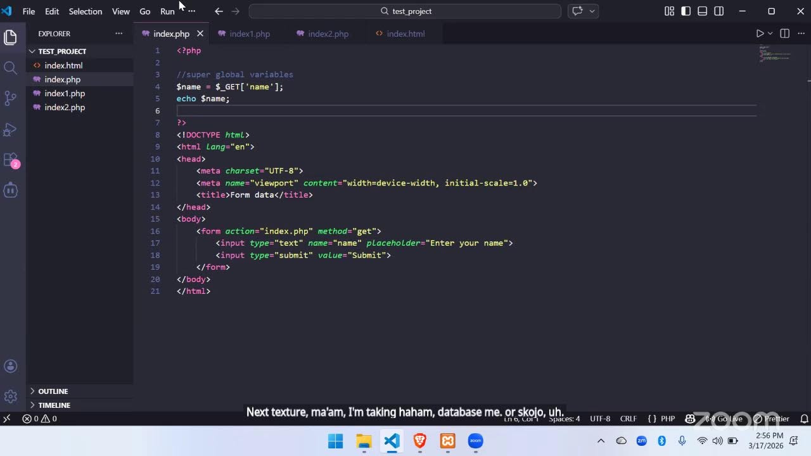Image resolution: width=811 pixels, height=456 pixels.
Task: Click the test_project search box
Action: [x=405, y=11]
